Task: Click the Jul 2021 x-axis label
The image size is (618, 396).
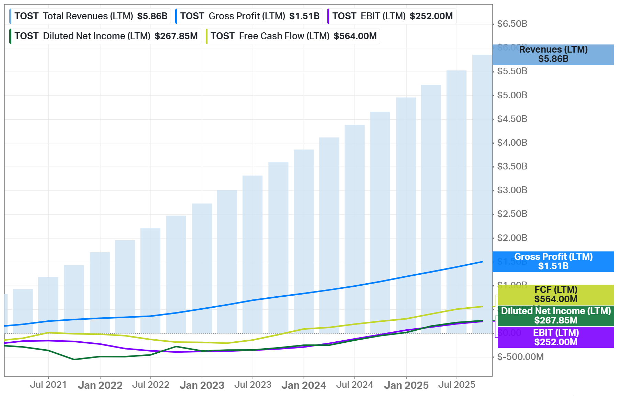Action: click(48, 385)
